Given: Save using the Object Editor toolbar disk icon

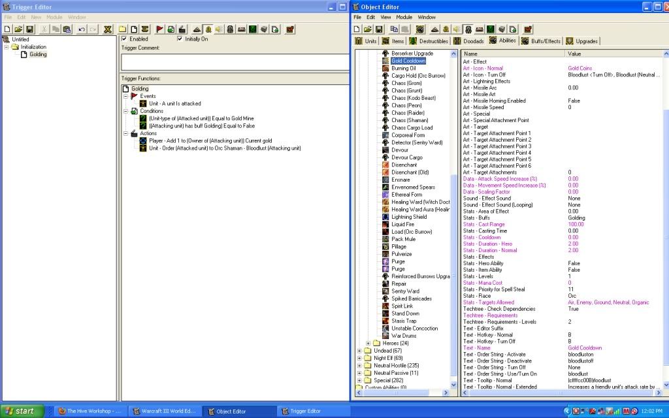Looking at the screenshot, I should tap(379, 29).
